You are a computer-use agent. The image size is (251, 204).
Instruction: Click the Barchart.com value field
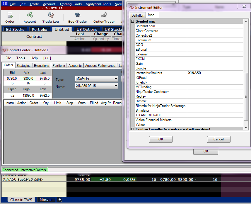215,26
